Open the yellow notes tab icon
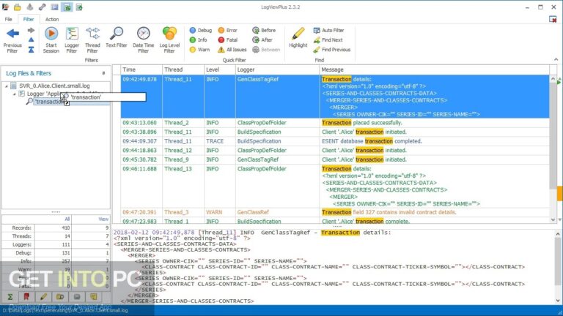563x316 pixels. tap(94, 297)
